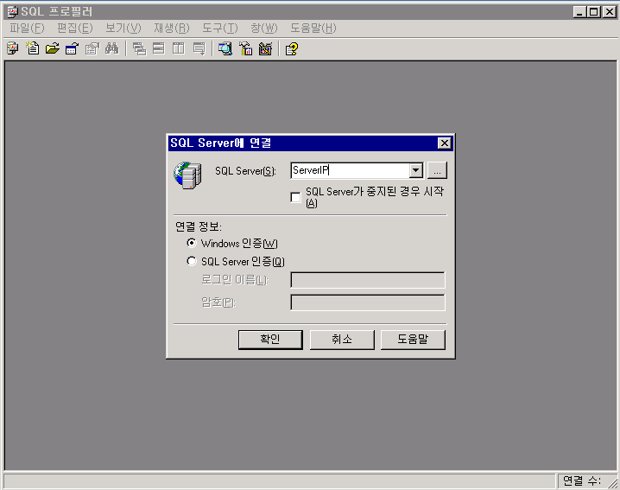The width and height of the screenshot is (620, 490).
Task: Click the New Template document icon
Action: pos(33,48)
